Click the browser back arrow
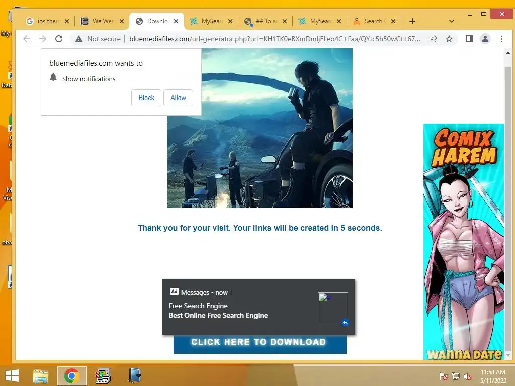Image resolution: width=515 pixels, height=386 pixels. point(27,39)
